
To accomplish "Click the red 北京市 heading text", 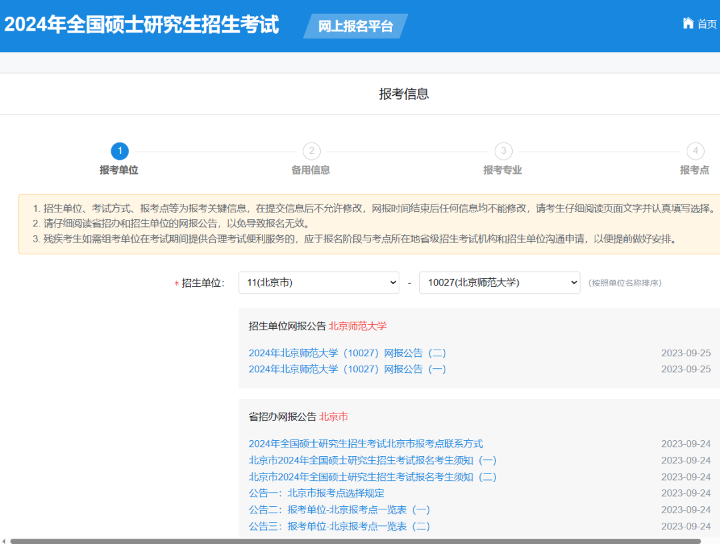I will pos(333,417).
